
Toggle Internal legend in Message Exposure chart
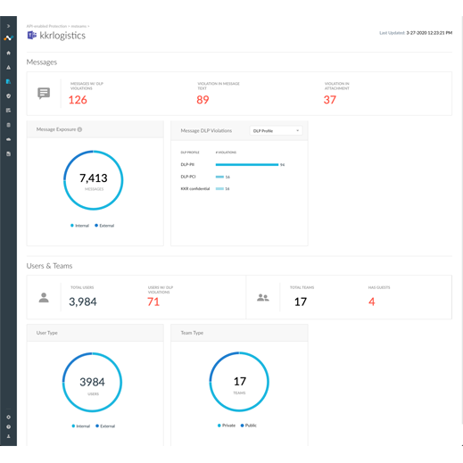click(79, 226)
